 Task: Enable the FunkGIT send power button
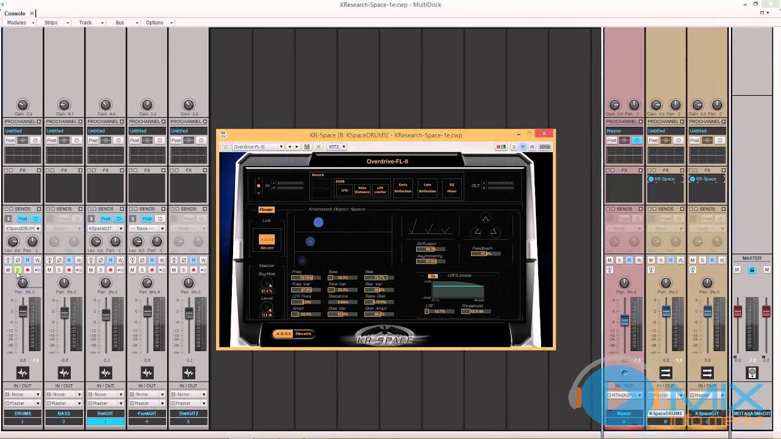160,218
